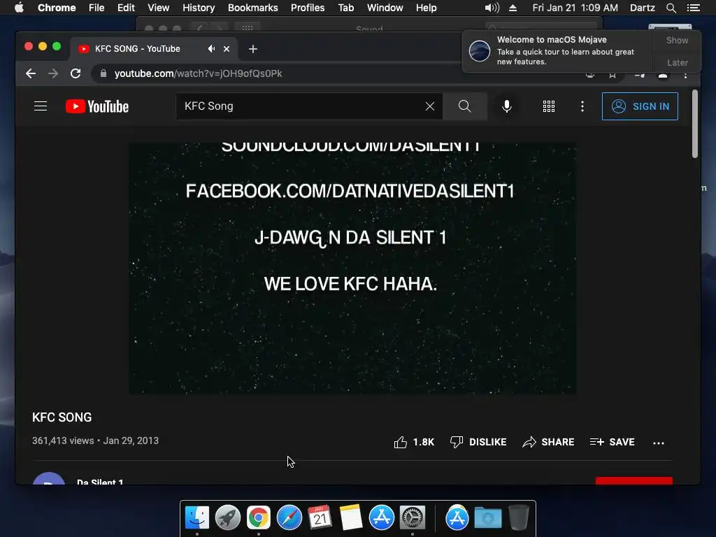Viewport: 716px width, 537px height.
Task: Open Finder from the Dock
Action: 197,518
